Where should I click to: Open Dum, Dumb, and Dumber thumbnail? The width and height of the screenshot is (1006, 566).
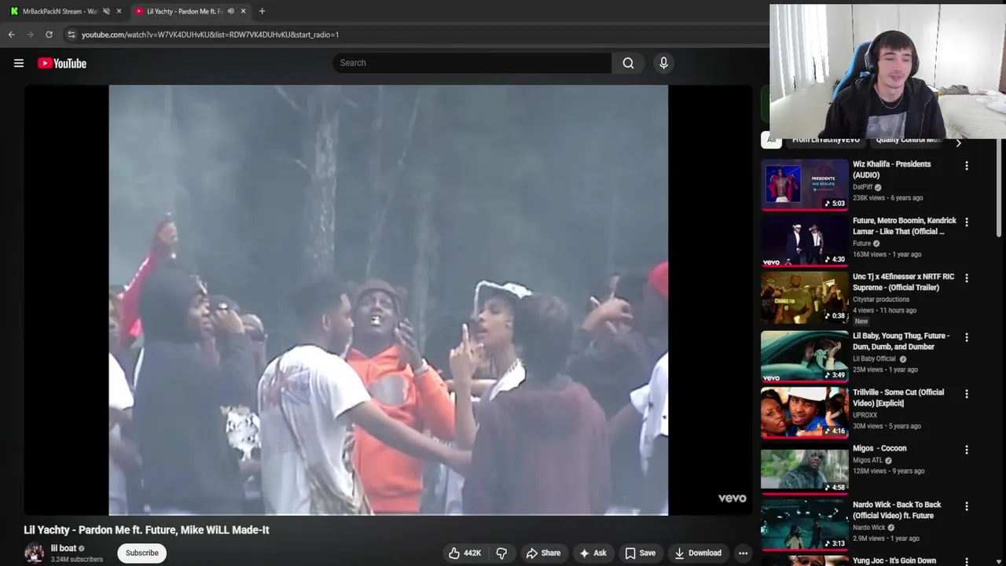pos(804,356)
